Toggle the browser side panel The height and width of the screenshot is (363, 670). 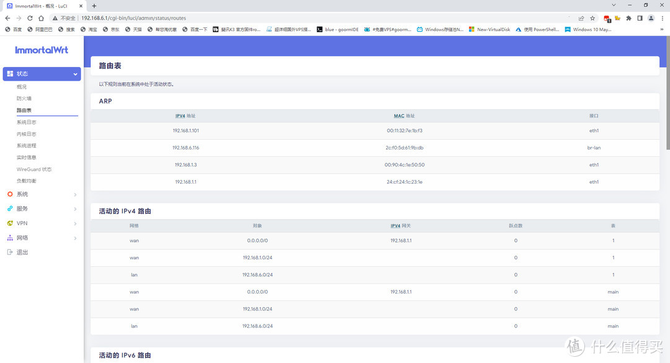point(640,18)
